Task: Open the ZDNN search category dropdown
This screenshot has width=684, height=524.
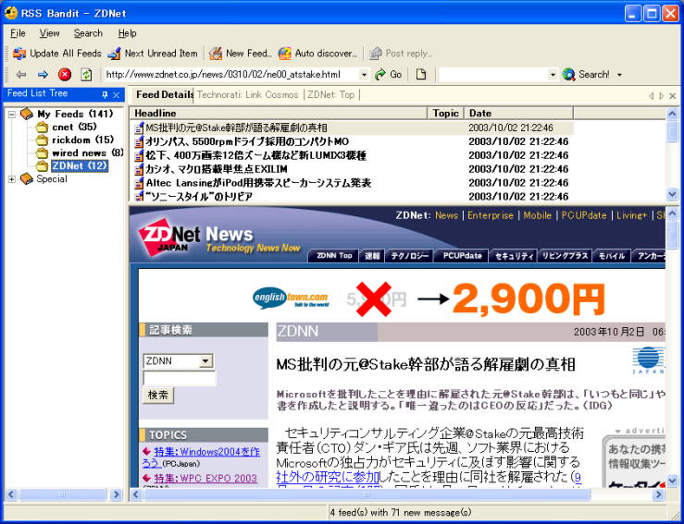Action: (205, 361)
